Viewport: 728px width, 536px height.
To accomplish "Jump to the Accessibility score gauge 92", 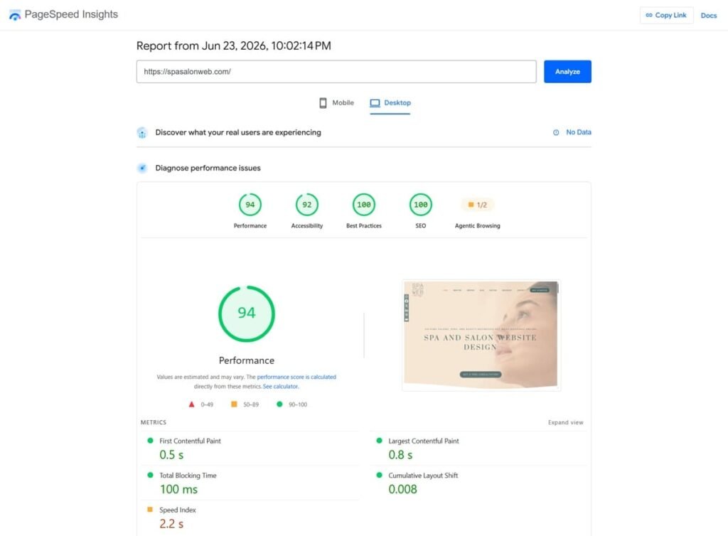I will [307, 205].
